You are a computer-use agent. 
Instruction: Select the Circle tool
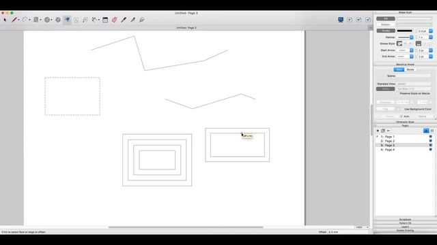tap(47, 20)
